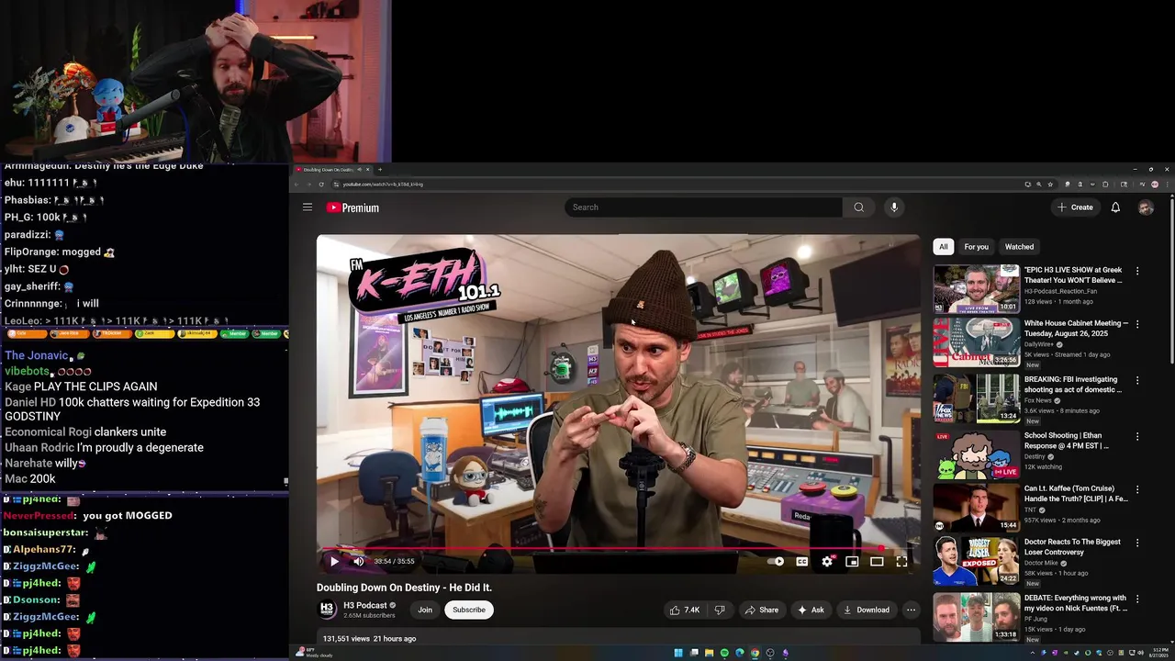This screenshot has width=1175, height=661.
Task: Select the For you filter chip
Action: tap(976, 246)
